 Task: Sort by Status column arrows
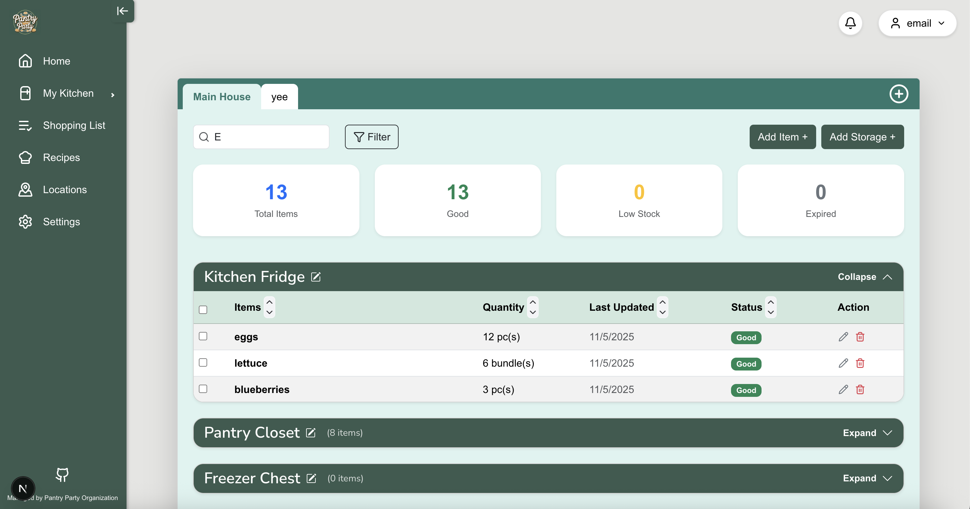coord(771,307)
